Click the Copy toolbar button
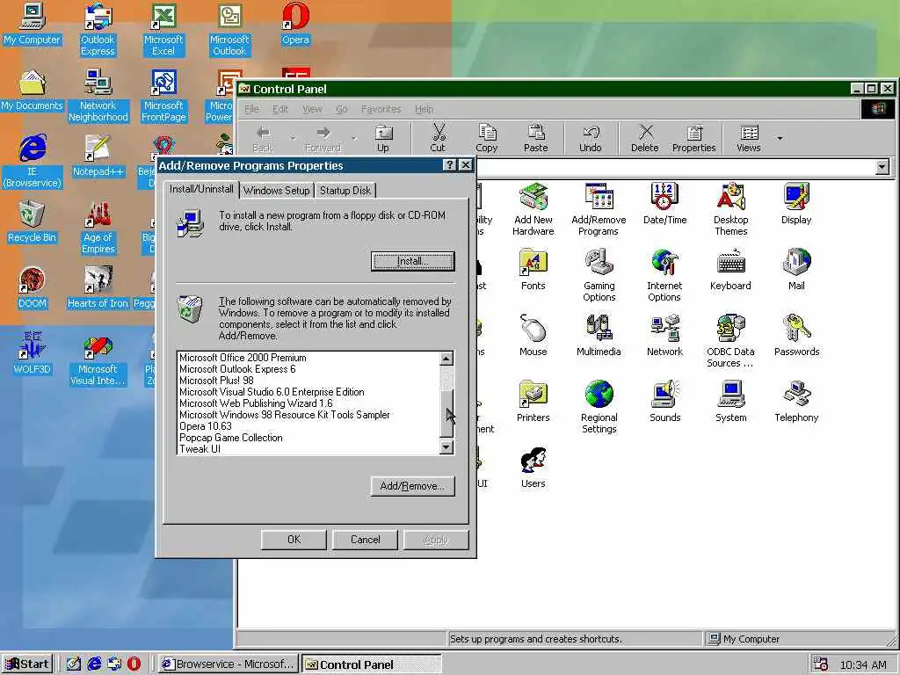 [x=487, y=138]
